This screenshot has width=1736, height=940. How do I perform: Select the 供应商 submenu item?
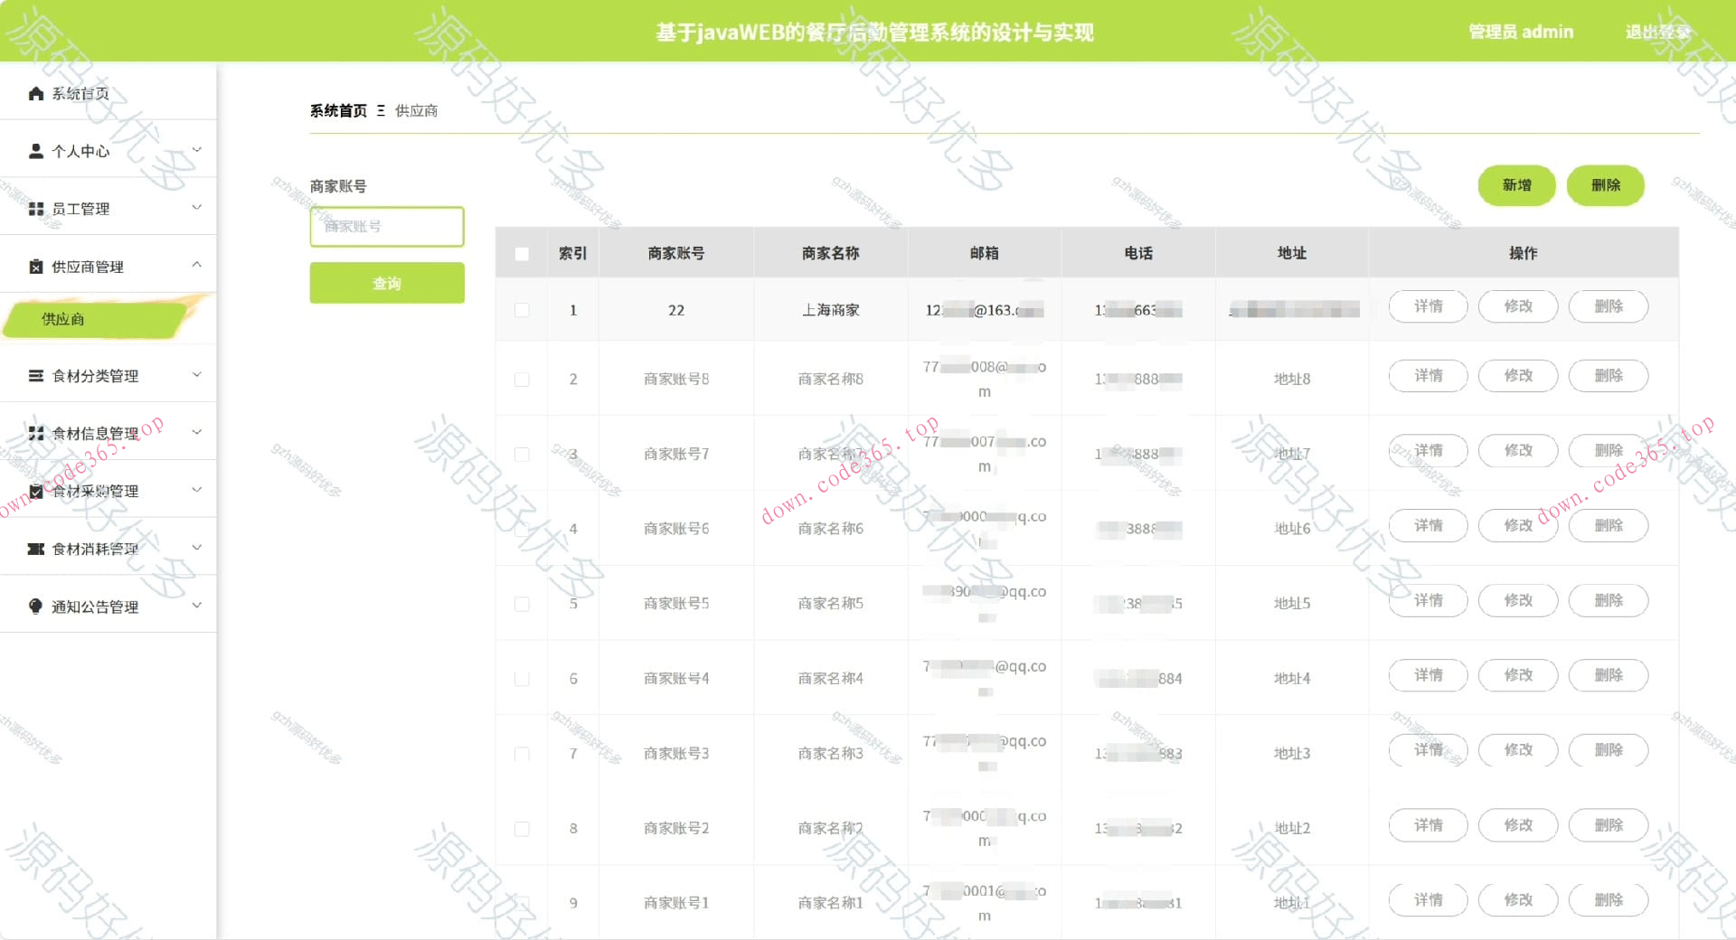click(x=95, y=319)
